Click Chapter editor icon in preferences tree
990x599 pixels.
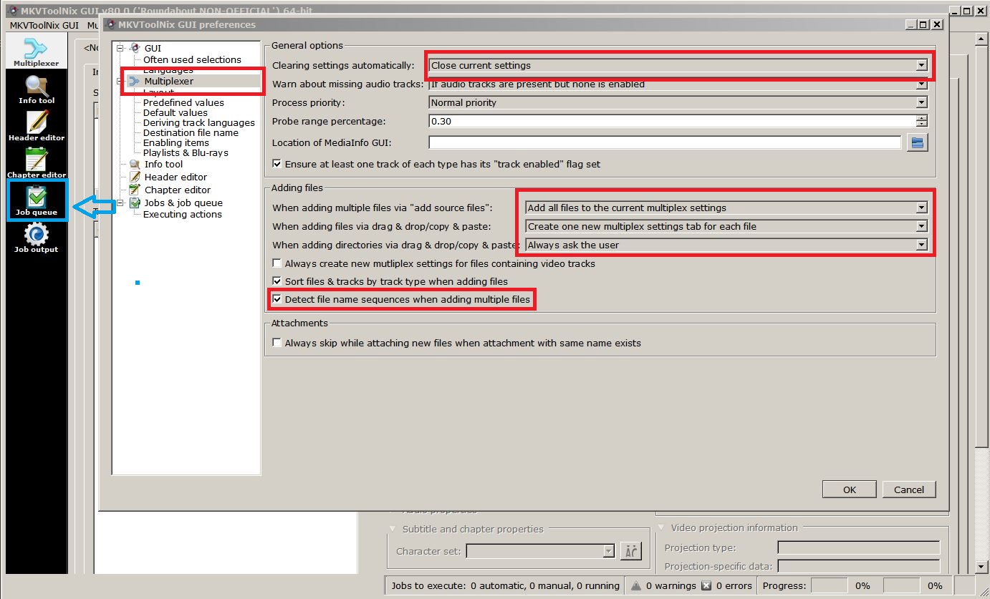pyautogui.click(x=135, y=190)
